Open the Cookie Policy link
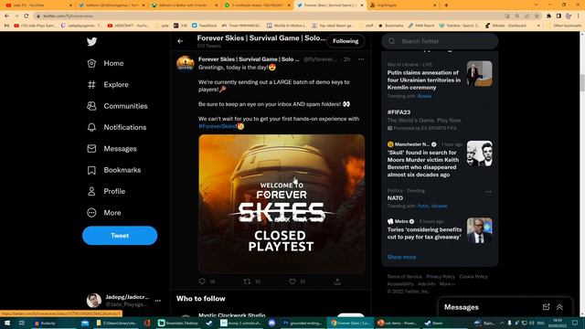 473,276
